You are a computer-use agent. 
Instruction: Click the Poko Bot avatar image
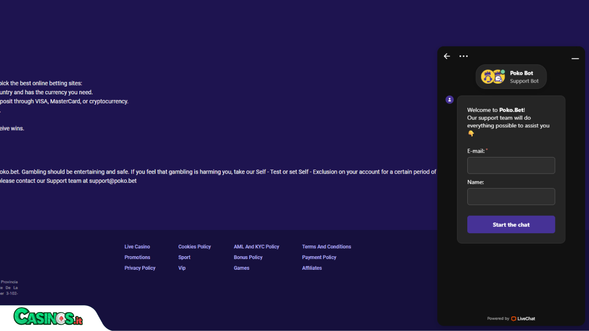click(493, 77)
